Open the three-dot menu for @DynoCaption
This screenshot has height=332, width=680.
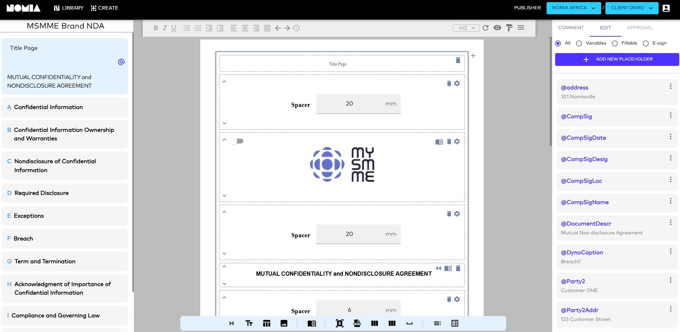coord(671,251)
